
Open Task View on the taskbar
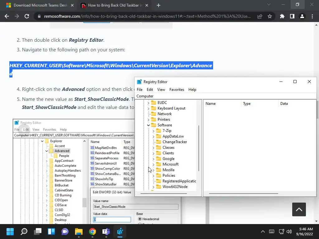pos(38,232)
